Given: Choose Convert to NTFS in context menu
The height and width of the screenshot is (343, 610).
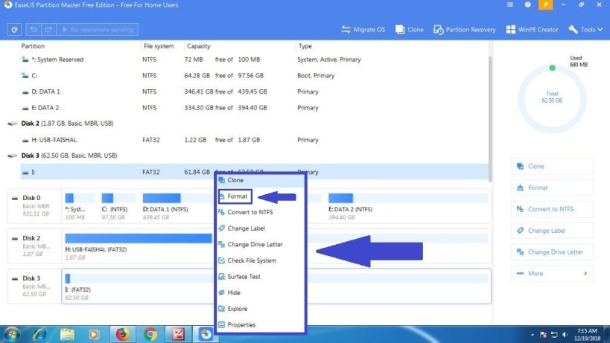Looking at the screenshot, I should pos(260,213).
